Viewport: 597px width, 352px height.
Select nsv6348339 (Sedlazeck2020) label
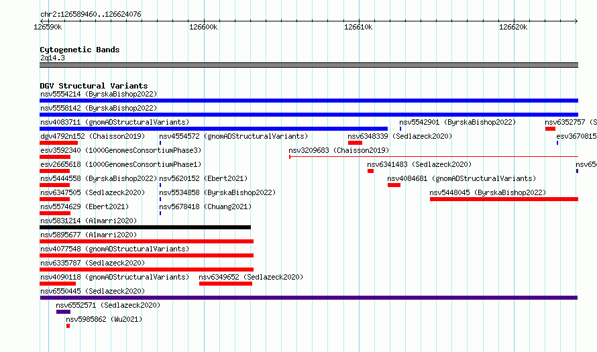click(x=400, y=136)
